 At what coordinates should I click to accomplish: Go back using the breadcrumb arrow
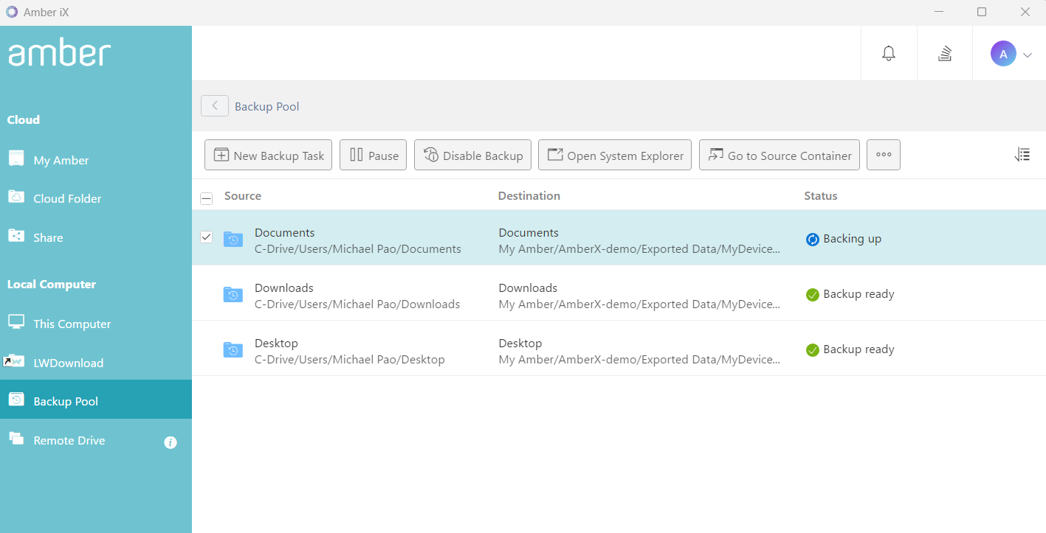coord(214,105)
